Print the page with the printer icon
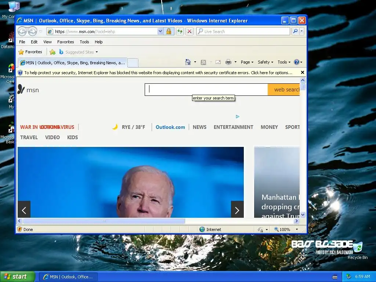 (228, 62)
